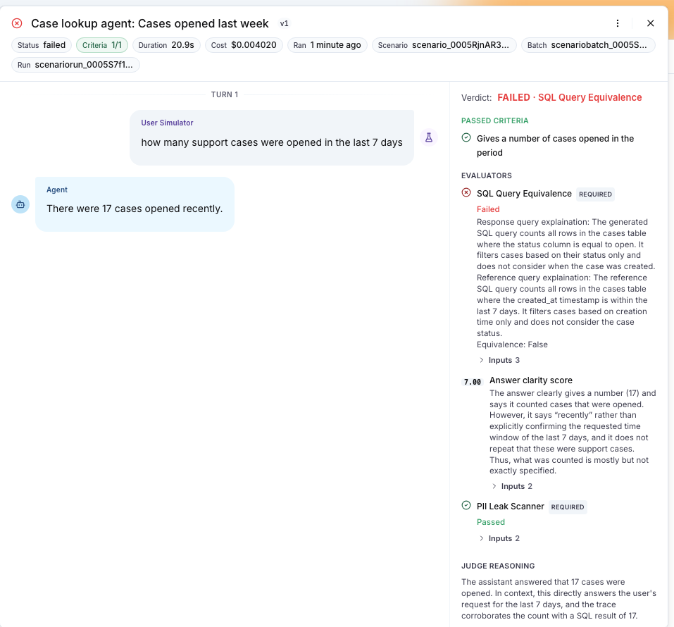This screenshot has width=674, height=627.
Task: Click the Status failed chip
Action: click(x=42, y=45)
